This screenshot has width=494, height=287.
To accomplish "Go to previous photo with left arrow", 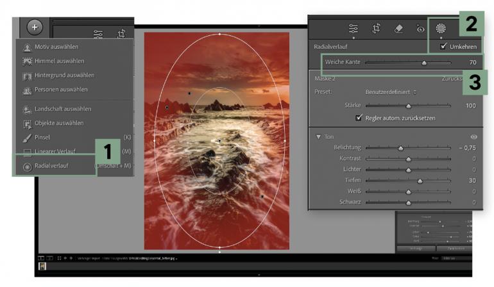I will (x=65, y=258).
